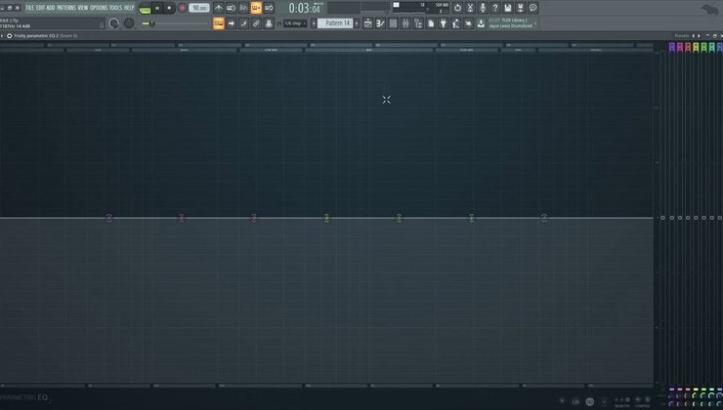Open the OPTIONS menu
The height and width of the screenshot is (410, 723).
click(99, 8)
